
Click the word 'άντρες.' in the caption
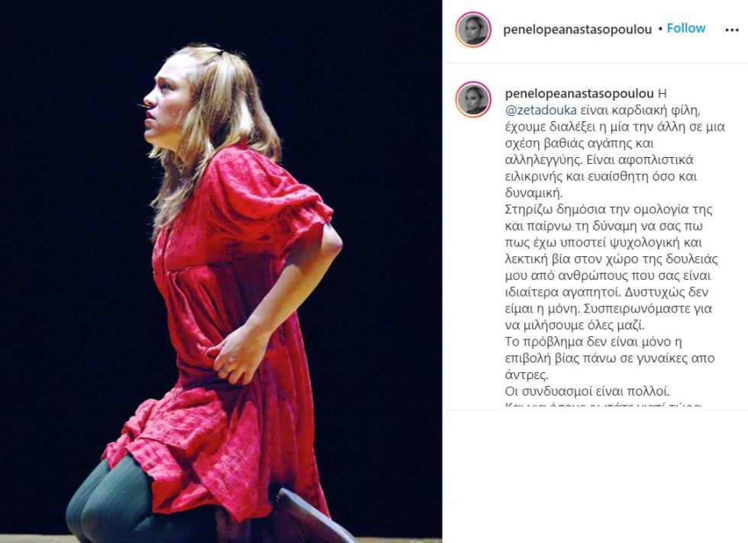[x=527, y=374]
